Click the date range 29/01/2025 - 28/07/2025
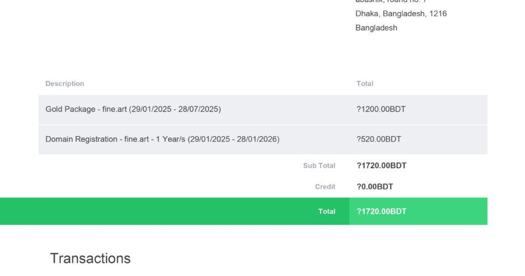The height and width of the screenshot is (276, 525). (175, 109)
